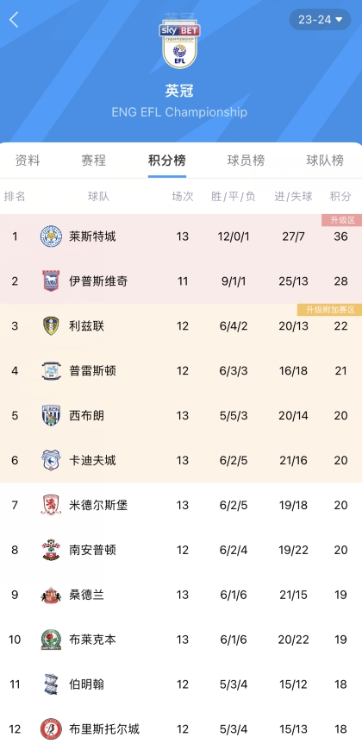Tap the 南安普顿 club crest
The image size is (362, 744).
coord(51,550)
